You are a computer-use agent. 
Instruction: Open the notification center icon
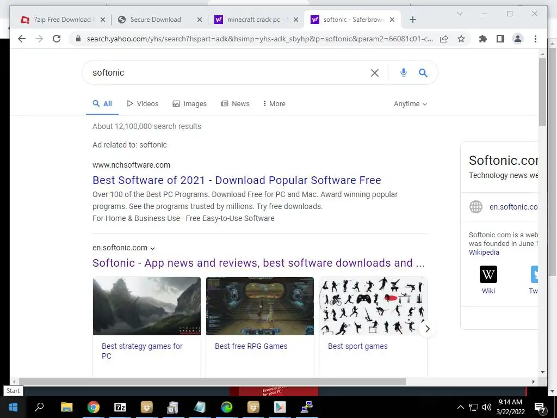click(x=540, y=408)
